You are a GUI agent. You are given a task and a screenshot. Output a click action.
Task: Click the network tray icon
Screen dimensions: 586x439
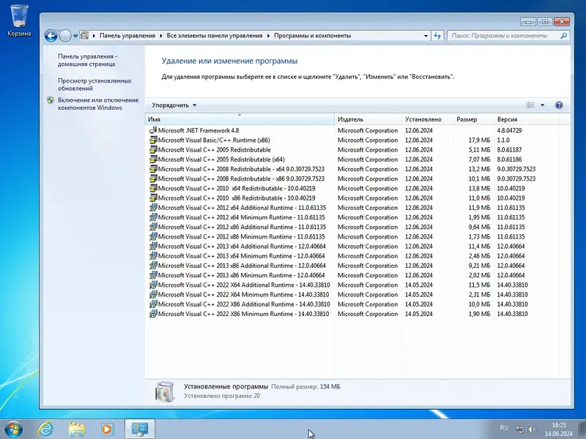tap(519, 429)
